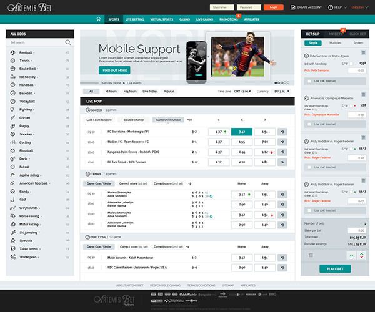Select the Handball sport icon
Image resolution: width=375 pixels, height=312 pixels.
(x=12, y=85)
